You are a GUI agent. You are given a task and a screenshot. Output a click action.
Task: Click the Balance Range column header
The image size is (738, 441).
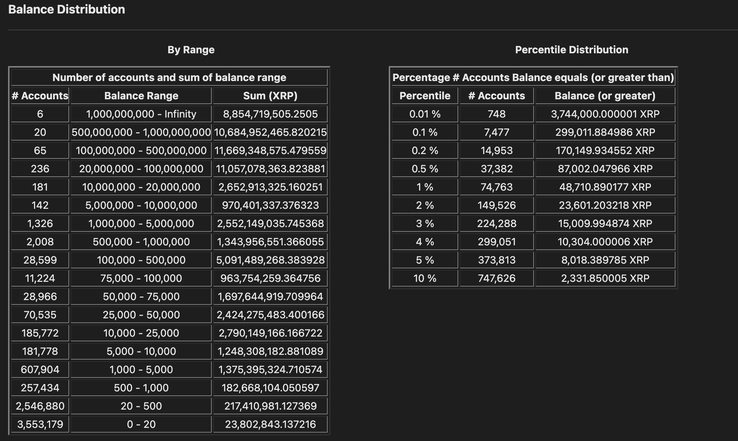pos(141,96)
